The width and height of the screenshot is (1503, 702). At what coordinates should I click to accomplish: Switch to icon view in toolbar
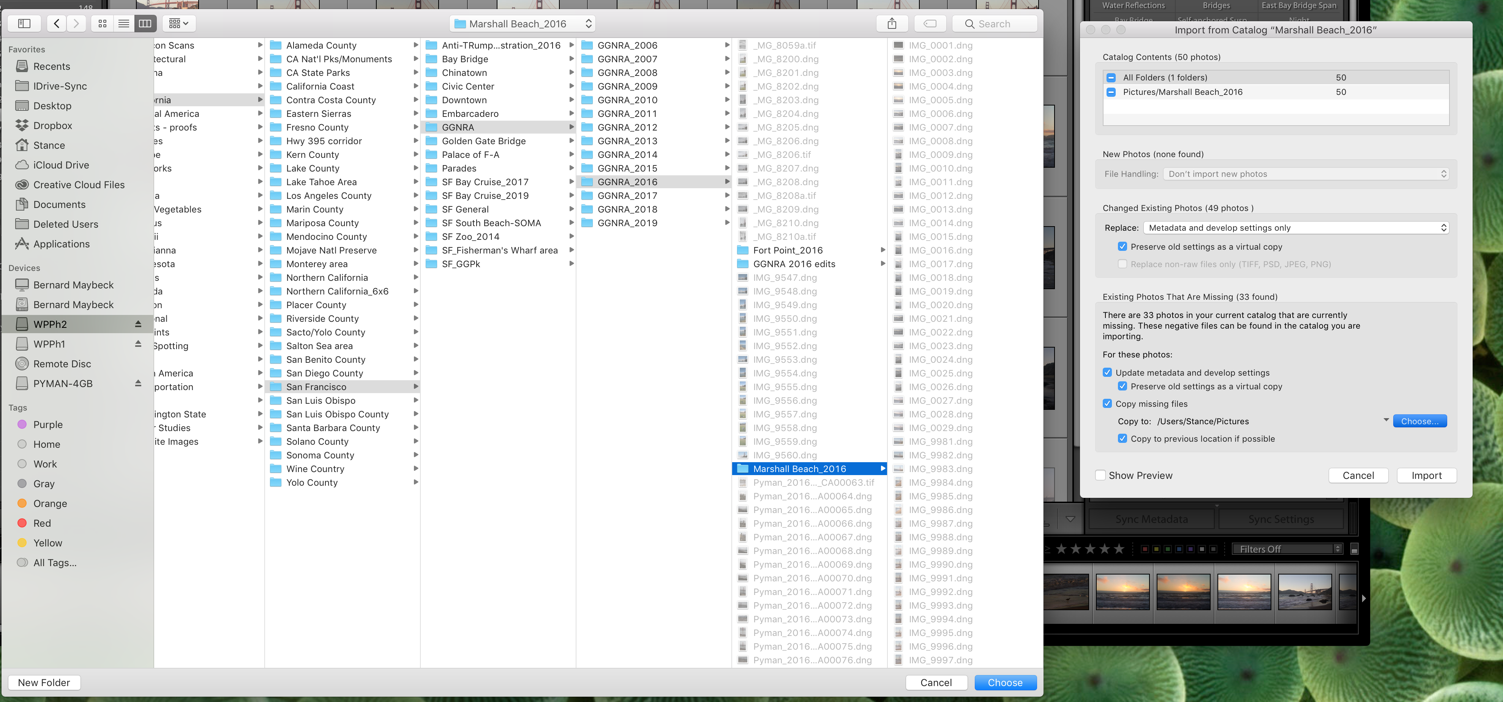[x=102, y=23]
